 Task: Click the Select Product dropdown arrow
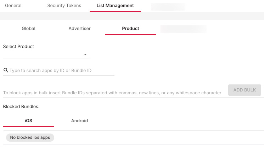click(85, 54)
